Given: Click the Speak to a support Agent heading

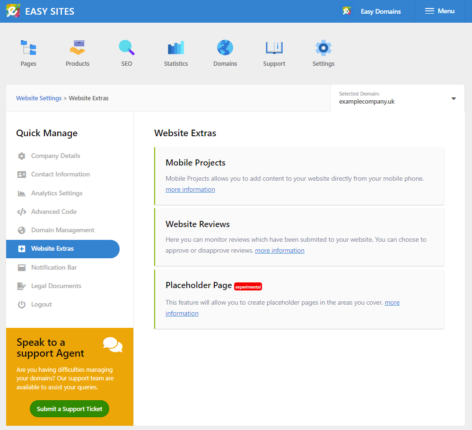Looking at the screenshot, I should point(50,348).
